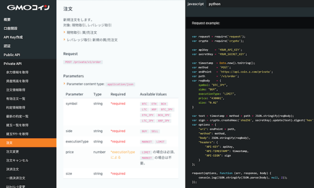Click the 'YOUR_SECRET_KEY' string in code
This screenshot has width=314, height=188.
(x=232, y=54)
